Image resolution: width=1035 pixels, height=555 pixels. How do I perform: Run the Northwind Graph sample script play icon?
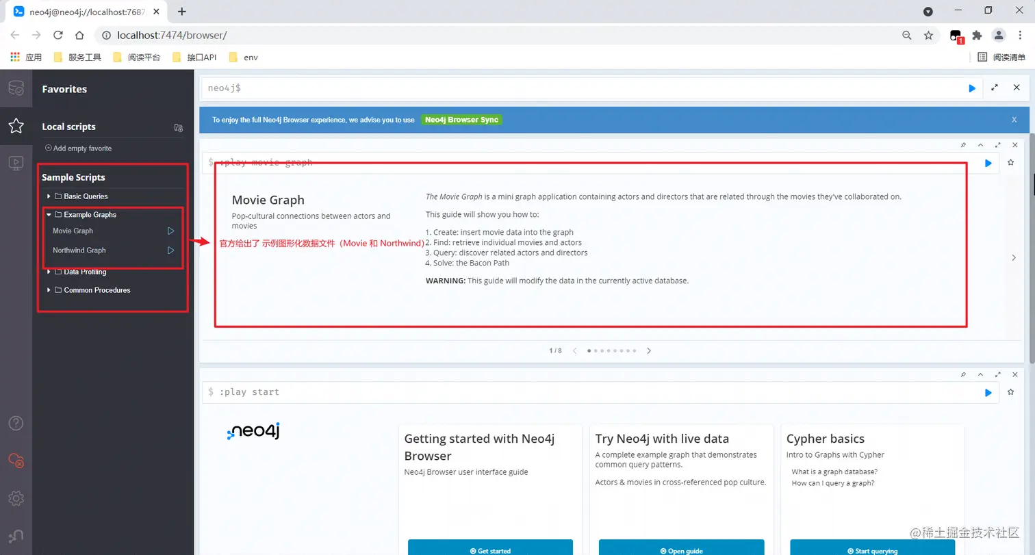tap(171, 250)
